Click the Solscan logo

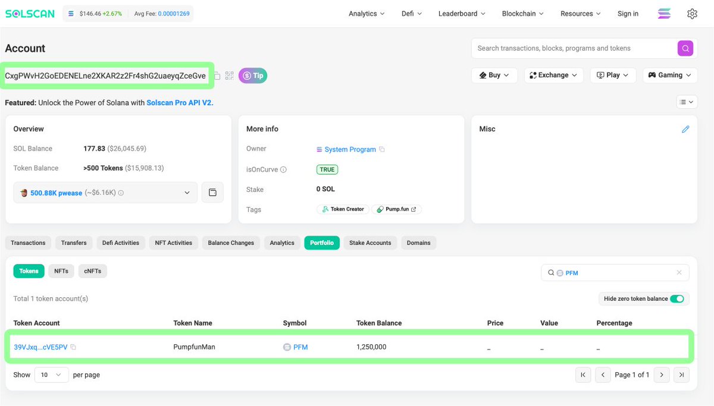(x=31, y=13)
